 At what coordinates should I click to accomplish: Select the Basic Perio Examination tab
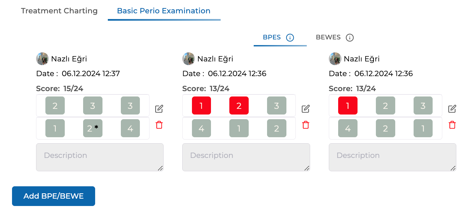164,11
